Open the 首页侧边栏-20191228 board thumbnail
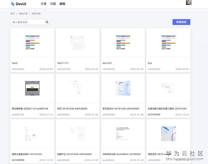 (123, 88)
